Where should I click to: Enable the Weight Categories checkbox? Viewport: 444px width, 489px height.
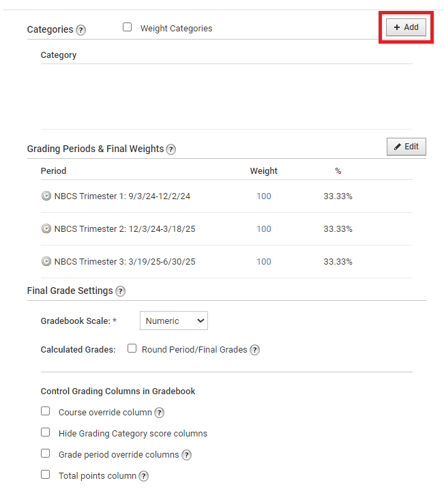pos(128,27)
